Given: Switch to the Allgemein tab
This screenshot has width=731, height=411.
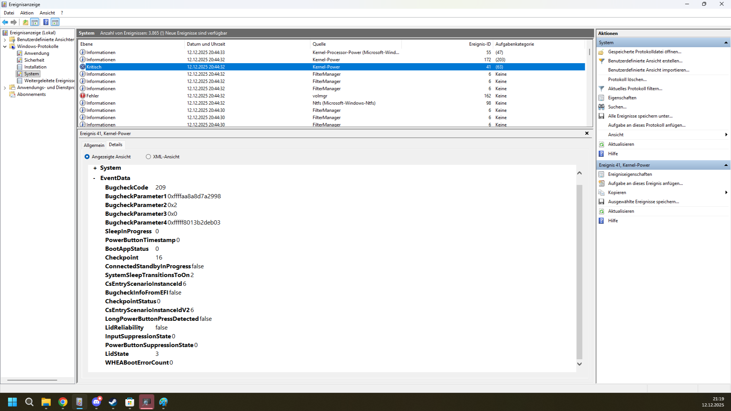Looking at the screenshot, I should [x=94, y=145].
